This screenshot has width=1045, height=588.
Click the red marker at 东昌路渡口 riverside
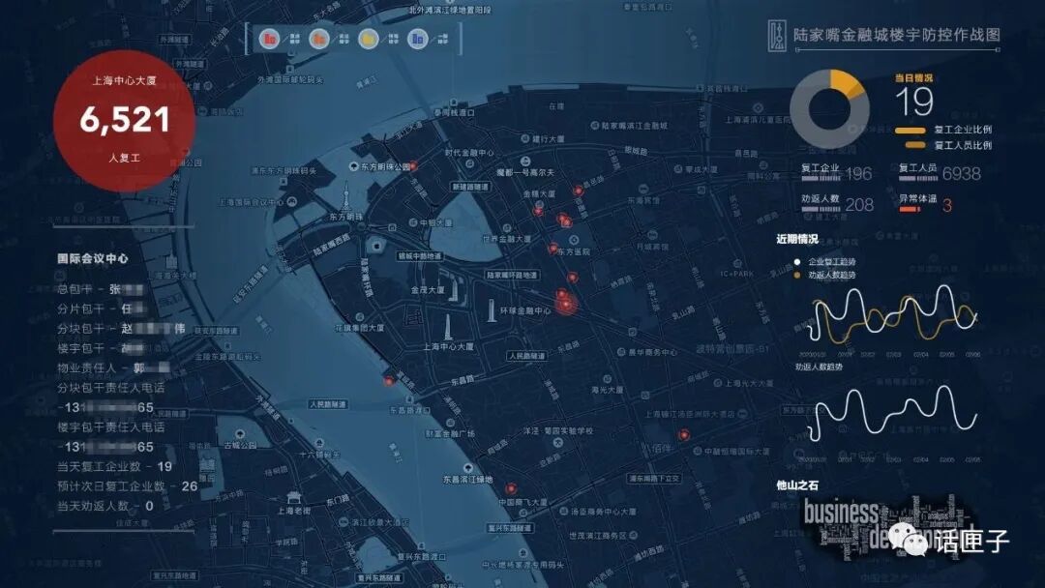(x=389, y=381)
